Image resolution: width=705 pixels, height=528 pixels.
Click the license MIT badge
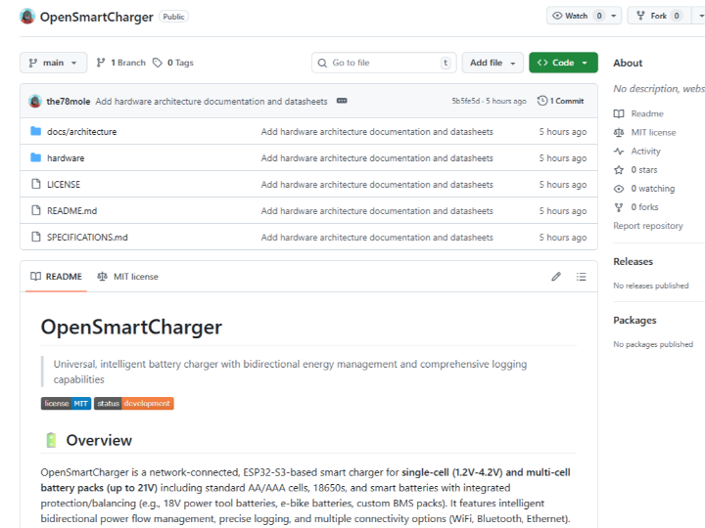coord(66,403)
